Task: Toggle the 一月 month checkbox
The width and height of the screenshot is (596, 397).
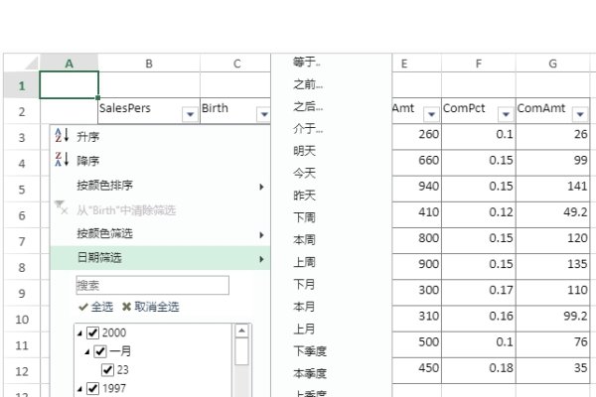Action: 100,351
